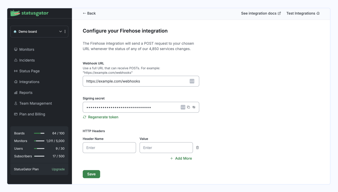Click the Reports bar chart icon

16,93
